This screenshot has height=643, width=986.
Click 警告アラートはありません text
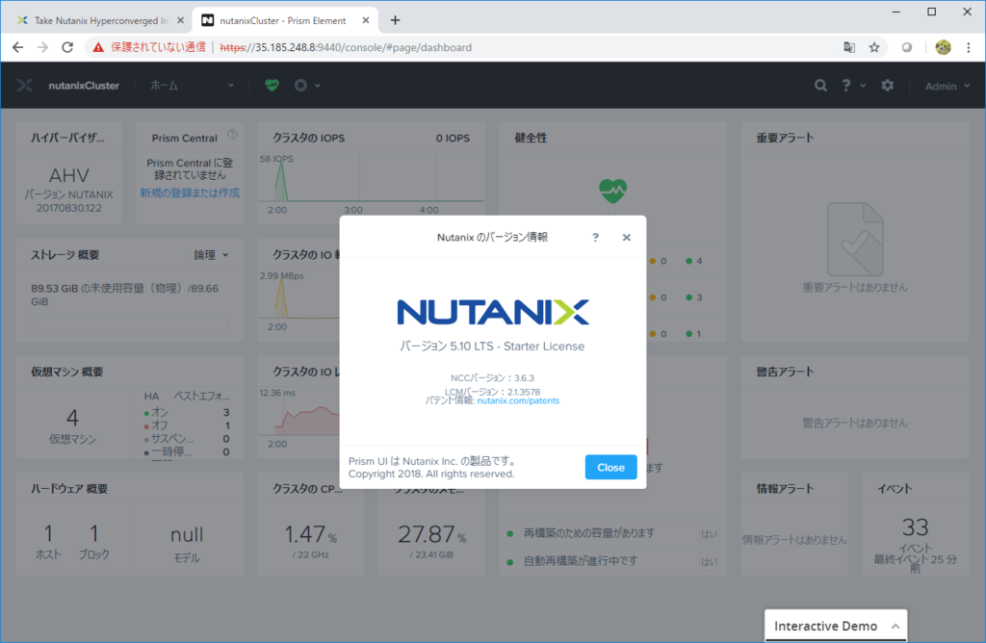click(855, 423)
